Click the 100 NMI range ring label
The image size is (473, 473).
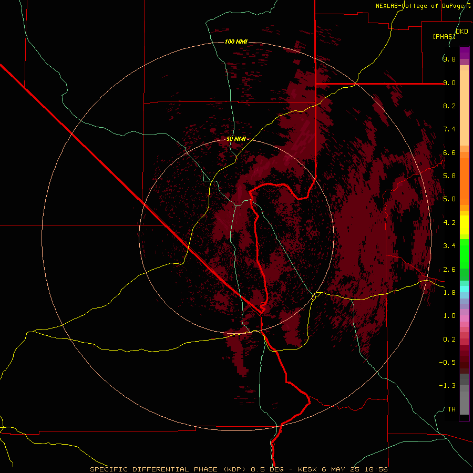[236, 42]
